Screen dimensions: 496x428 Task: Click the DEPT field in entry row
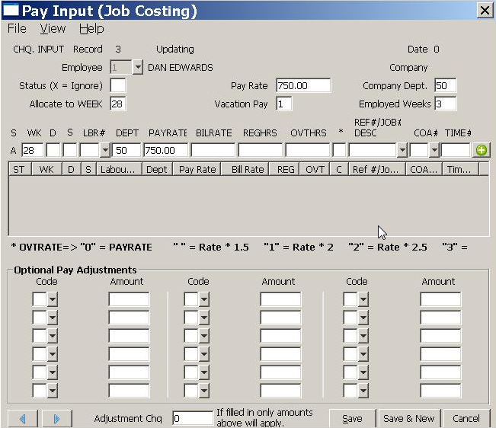[x=126, y=150]
